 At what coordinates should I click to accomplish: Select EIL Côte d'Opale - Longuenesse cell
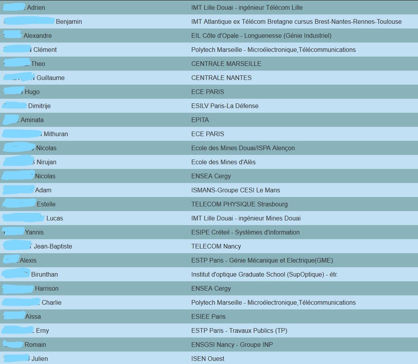tap(261, 36)
